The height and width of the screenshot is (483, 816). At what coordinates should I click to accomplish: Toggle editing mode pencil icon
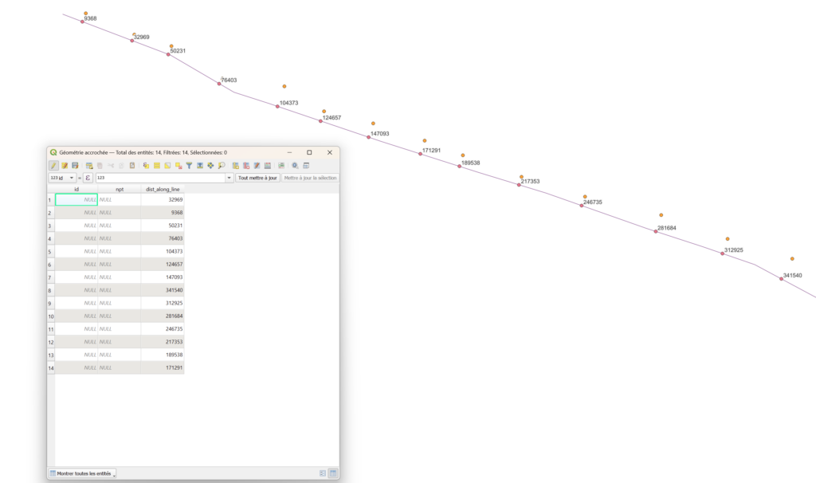click(x=53, y=165)
